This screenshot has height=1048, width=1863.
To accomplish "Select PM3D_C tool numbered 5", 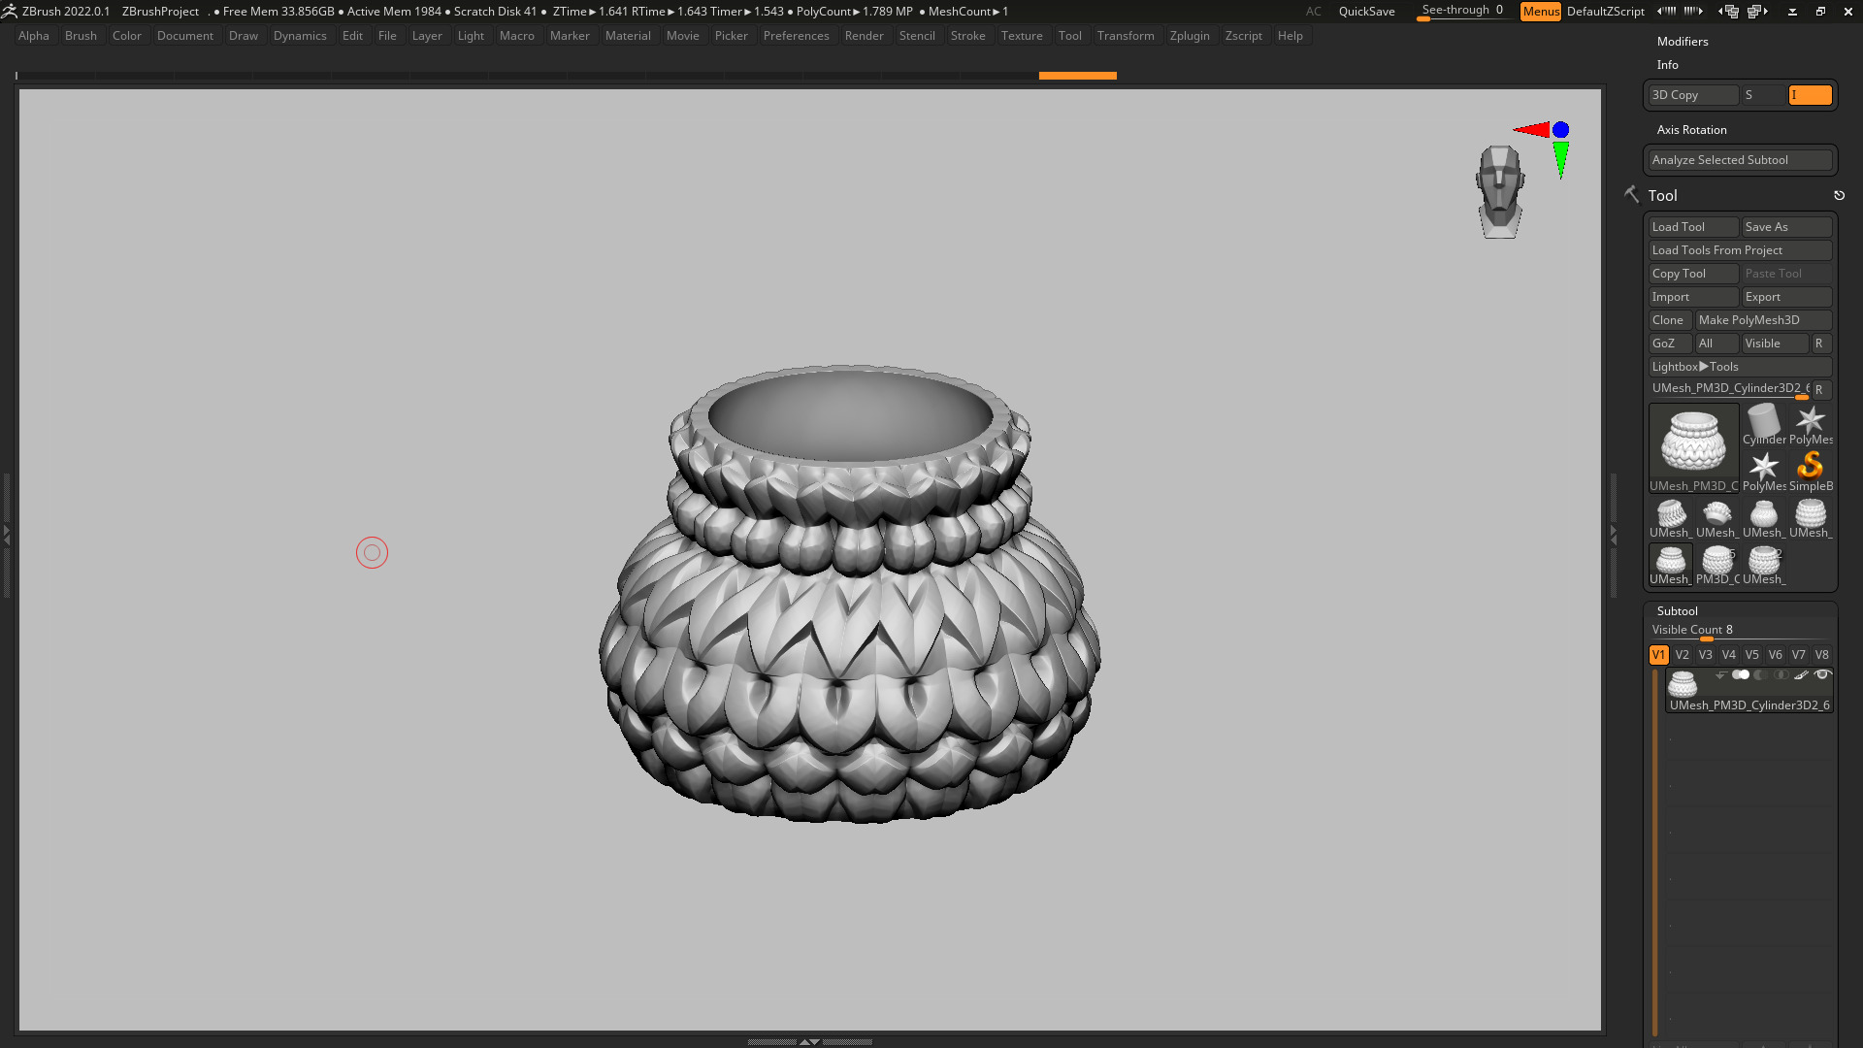I will coord(1716,565).
